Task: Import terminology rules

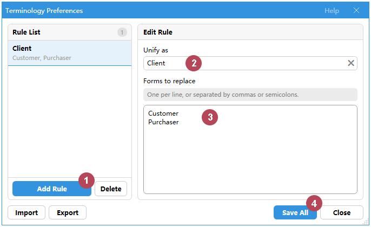Action: tap(27, 212)
